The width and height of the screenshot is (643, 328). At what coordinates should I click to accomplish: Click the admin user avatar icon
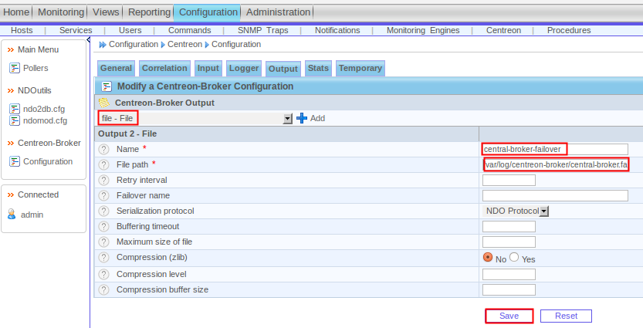tap(12, 214)
